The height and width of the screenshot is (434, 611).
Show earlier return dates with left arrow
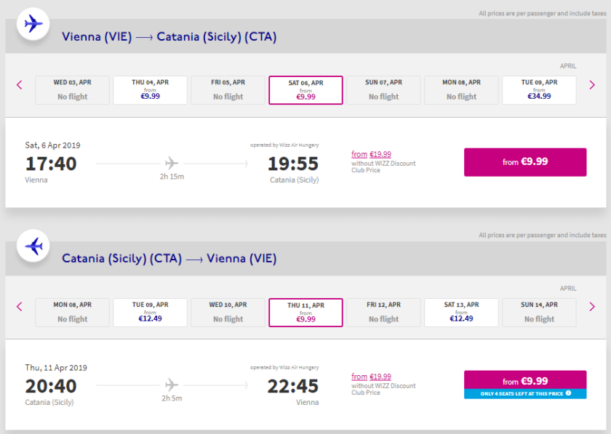20,307
